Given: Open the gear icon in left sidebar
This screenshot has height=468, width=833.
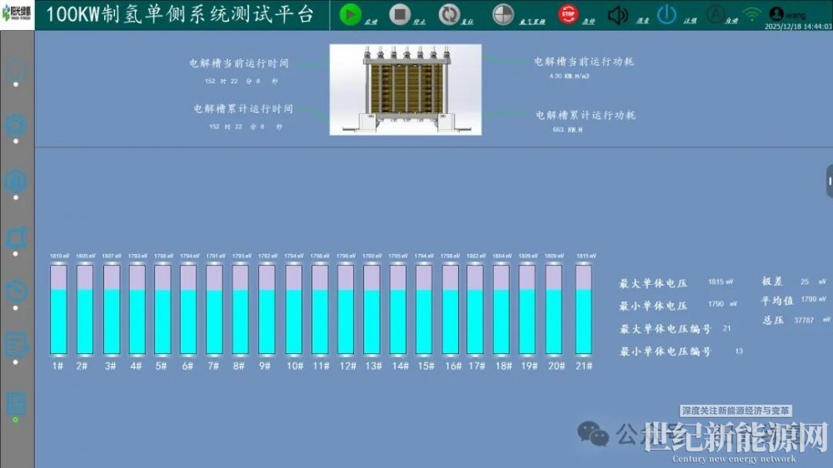Looking at the screenshot, I should pyautogui.click(x=16, y=126).
